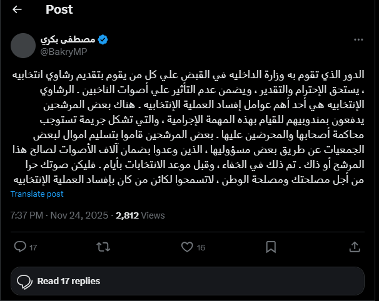Click the blue verified badge
This screenshot has width=379, height=301.
(x=103, y=39)
